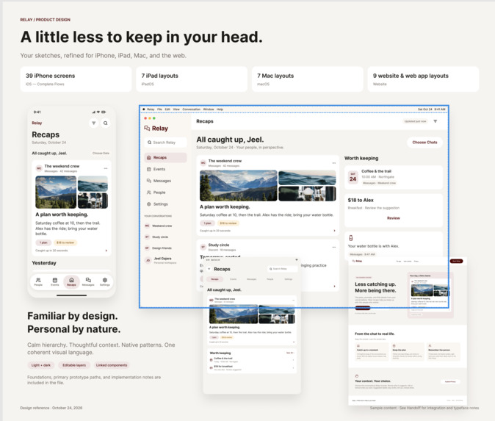This screenshot has height=421, width=495.
Task: Tap the ocean waves photo on iPhone card
Action: (93, 184)
